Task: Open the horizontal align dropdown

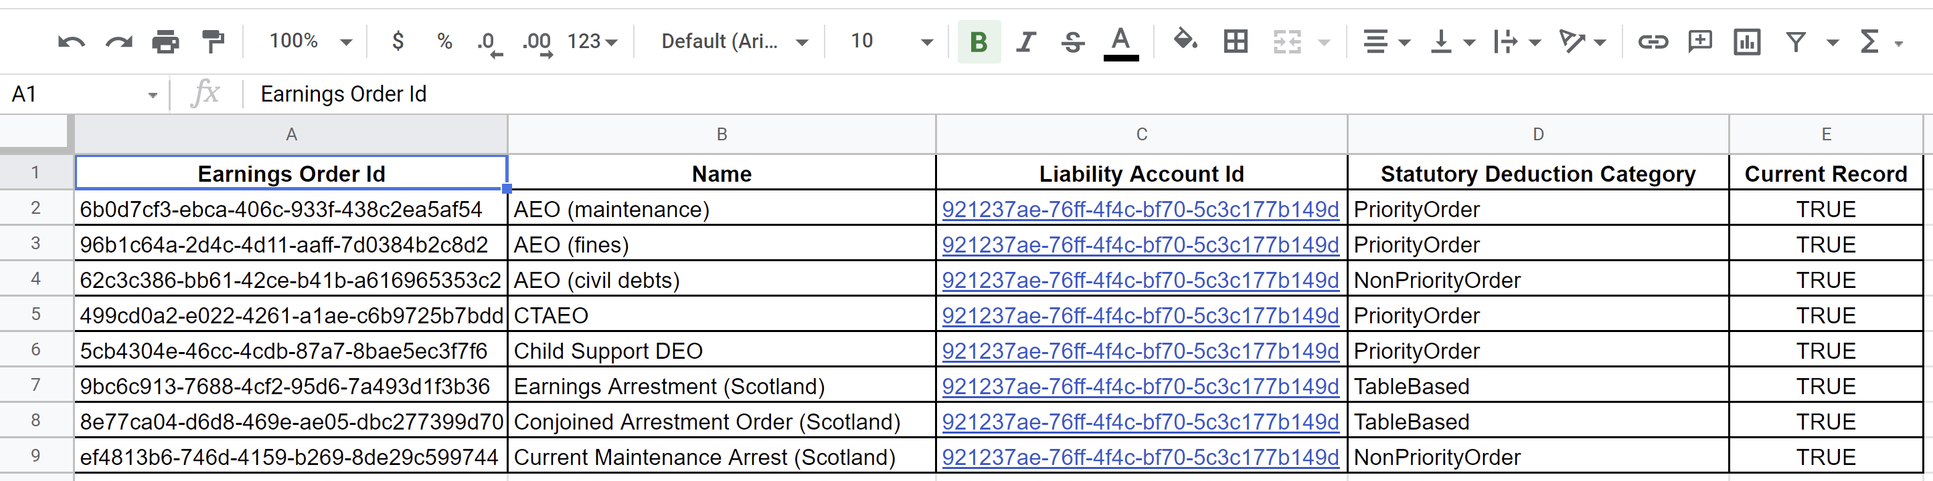Action: [1386, 42]
